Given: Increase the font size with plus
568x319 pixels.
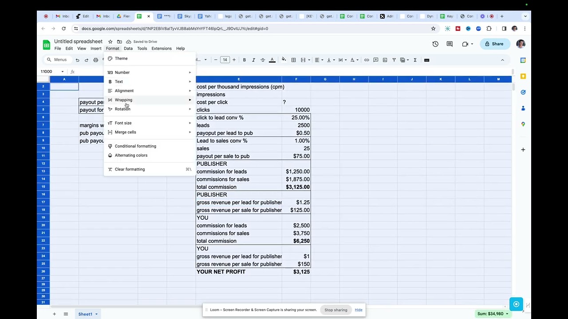Looking at the screenshot, I should (234, 60).
